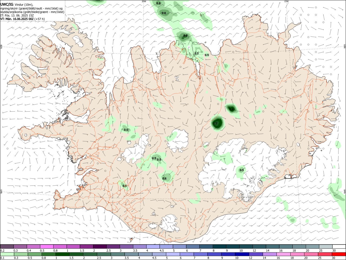The width and height of the screenshot is (346, 260).
Task: Click the 'IT: Fös. 13. 06. 2025 15Z' line
Action: (x=17, y=15)
